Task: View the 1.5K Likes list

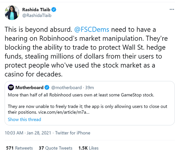Action: pyautogui.click(x=88, y=148)
